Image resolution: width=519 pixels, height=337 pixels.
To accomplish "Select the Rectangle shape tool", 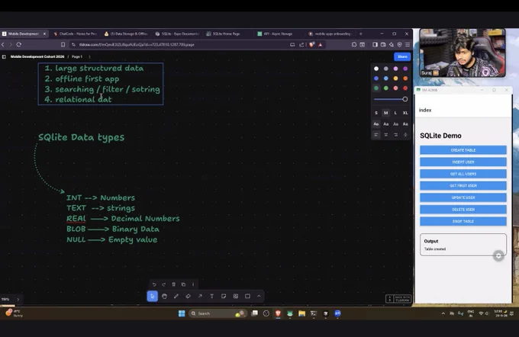I will pyautogui.click(x=247, y=297).
